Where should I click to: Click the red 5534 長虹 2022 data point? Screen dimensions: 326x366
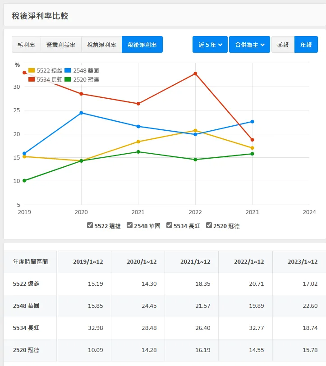point(195,74)
